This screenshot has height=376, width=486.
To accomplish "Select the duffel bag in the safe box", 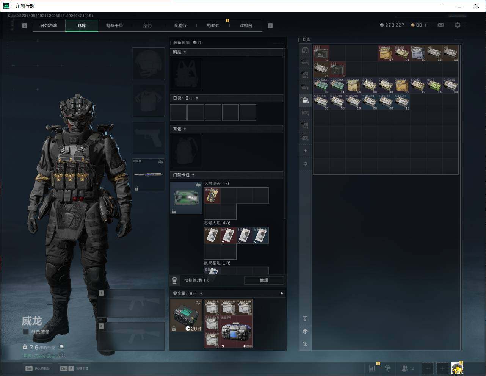I will coord(236,332).
